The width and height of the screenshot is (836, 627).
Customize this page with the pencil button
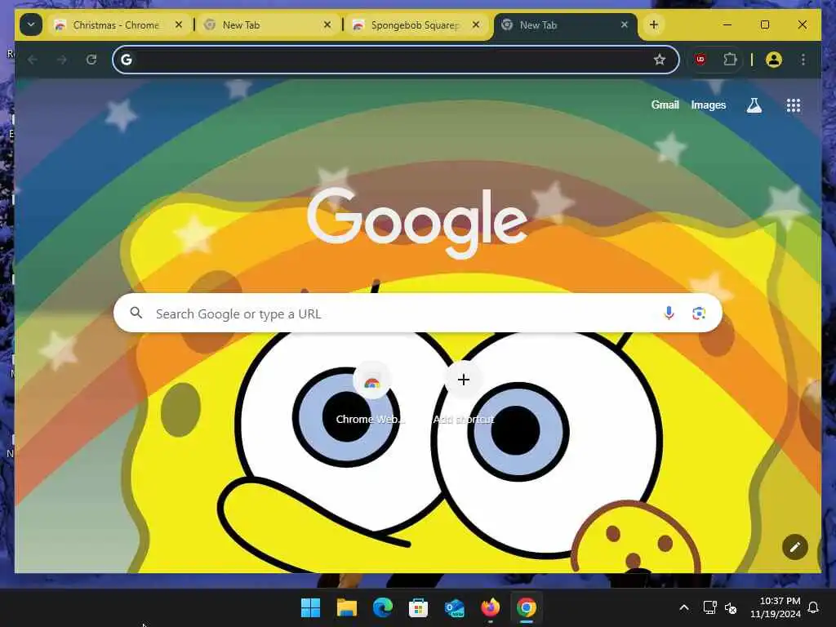point(795,547)
